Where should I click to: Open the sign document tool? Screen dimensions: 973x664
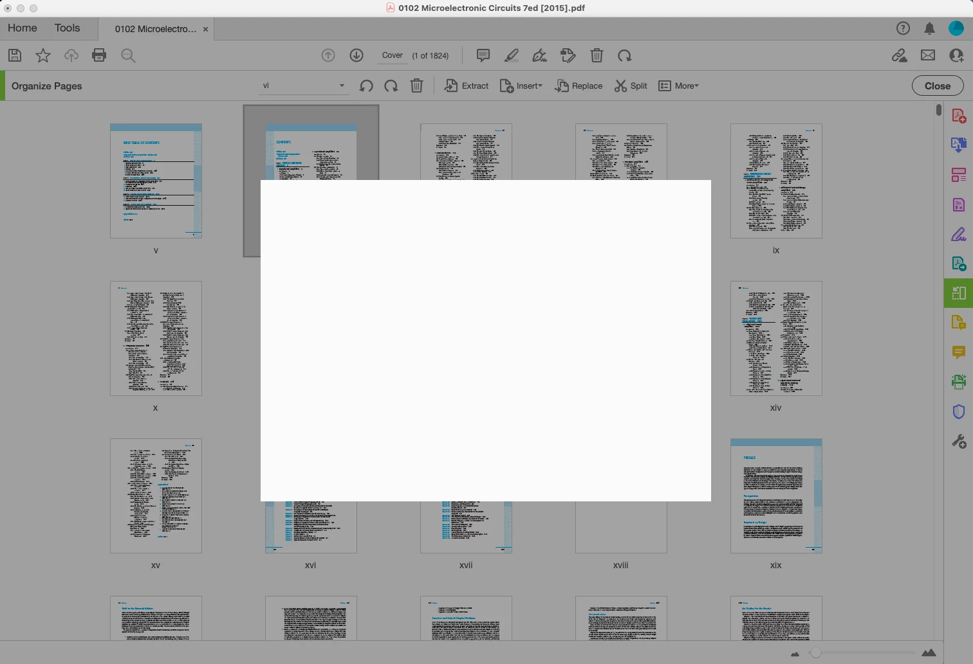coord(540,55)
